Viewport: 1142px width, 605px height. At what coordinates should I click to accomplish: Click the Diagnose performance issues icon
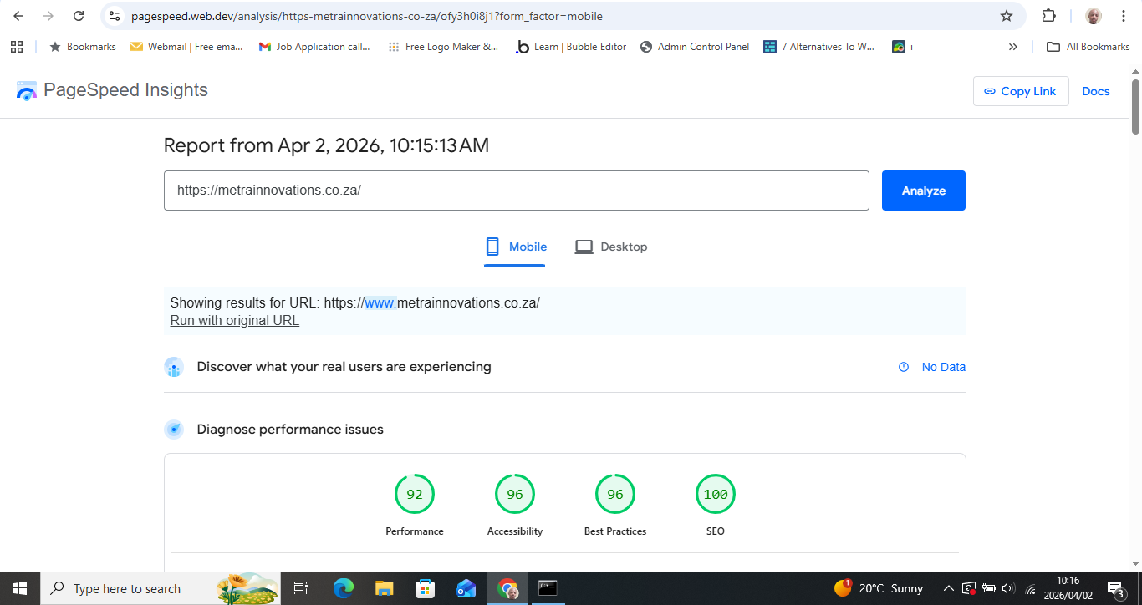click(174, 429)
